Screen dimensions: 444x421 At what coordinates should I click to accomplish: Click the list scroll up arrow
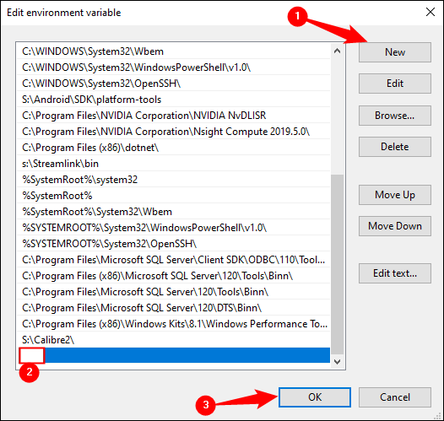click(x=337, y=51)
